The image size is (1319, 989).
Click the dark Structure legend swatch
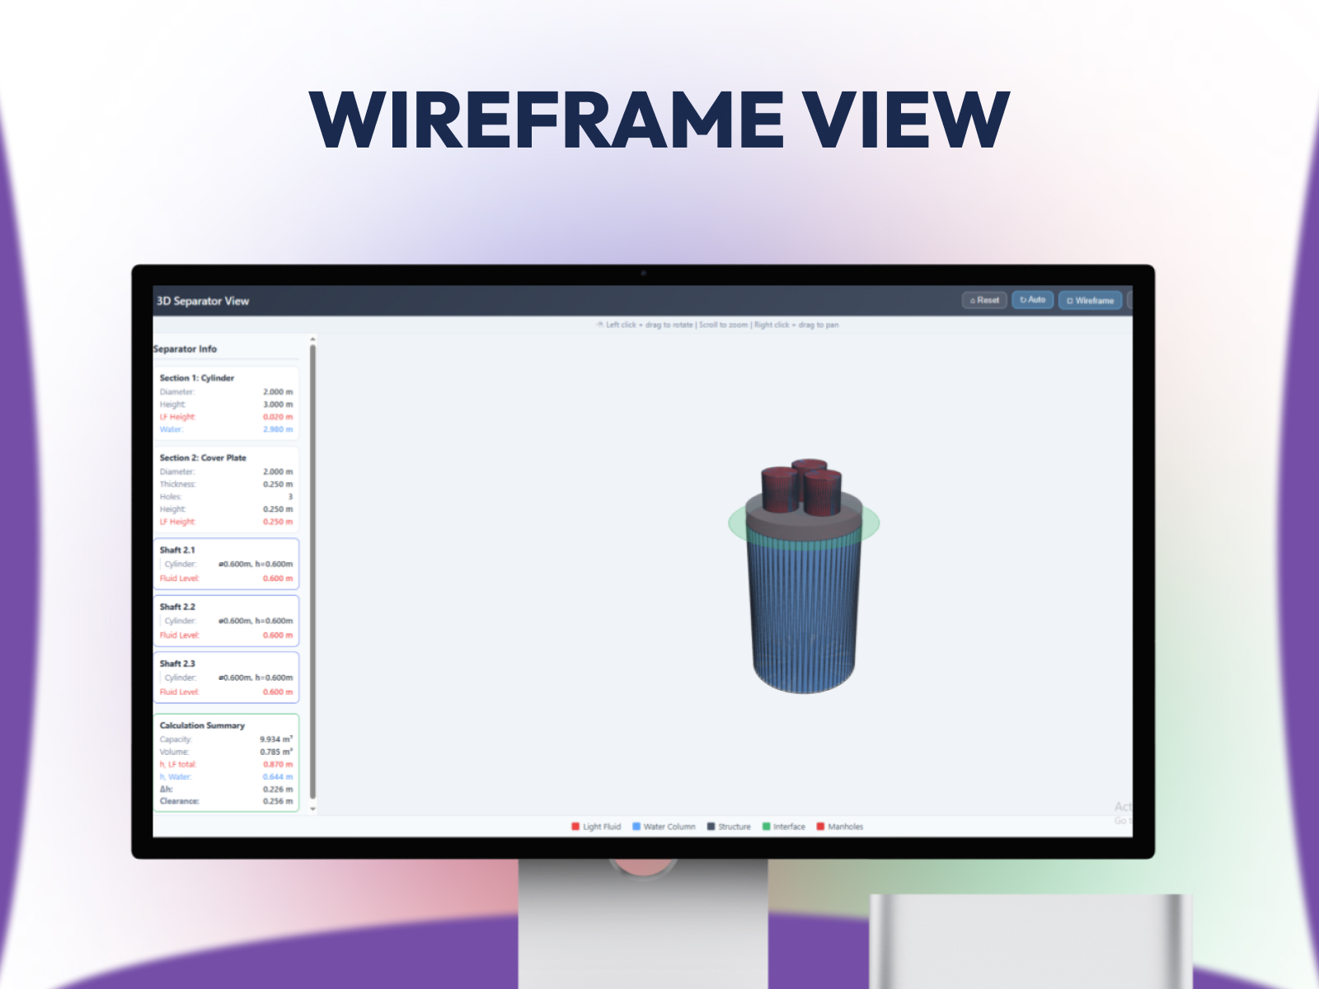click(x=711, y=827)
